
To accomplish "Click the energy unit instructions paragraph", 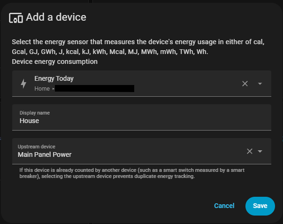I will click(x=138, y=47).
